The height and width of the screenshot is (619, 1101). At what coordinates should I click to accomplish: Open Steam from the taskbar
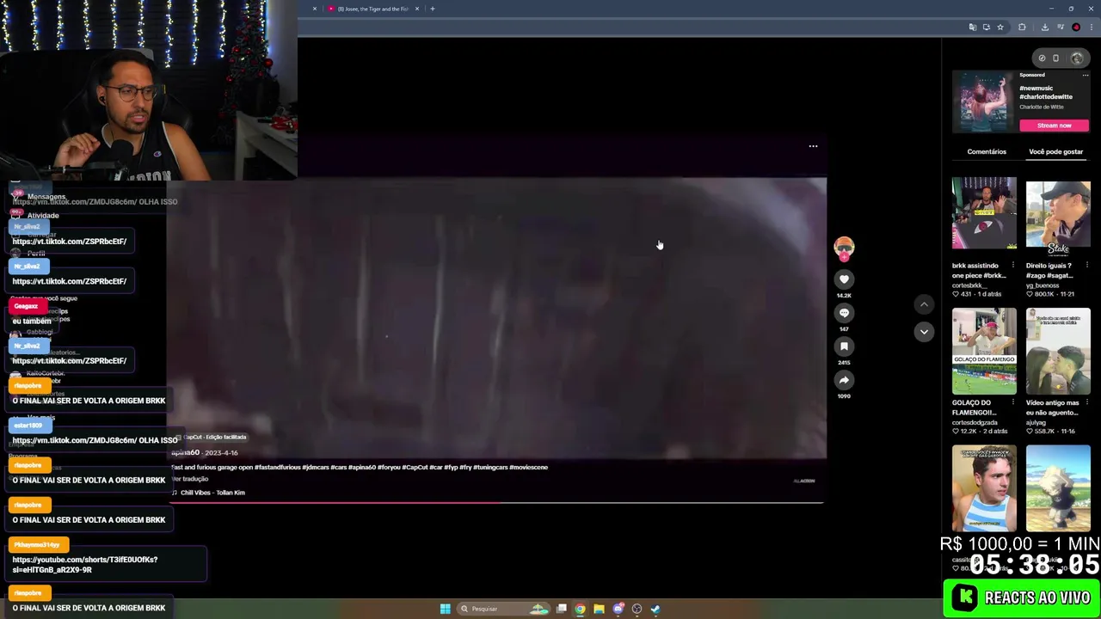655,609
